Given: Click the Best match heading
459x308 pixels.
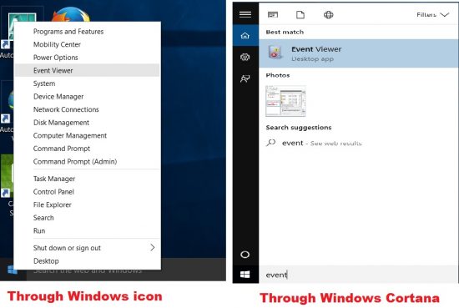Looking at the screenshot, I should pos(285,32).
